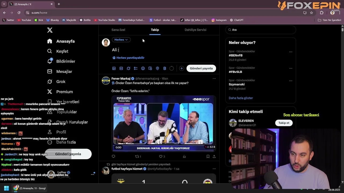Image resolution: width=344 pixels, height=193 pixels.
Task: Open Premium from sidebar
Action: click(60, 92)
